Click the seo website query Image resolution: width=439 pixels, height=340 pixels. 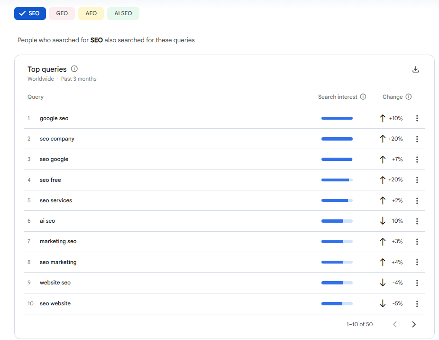point(55,303)
